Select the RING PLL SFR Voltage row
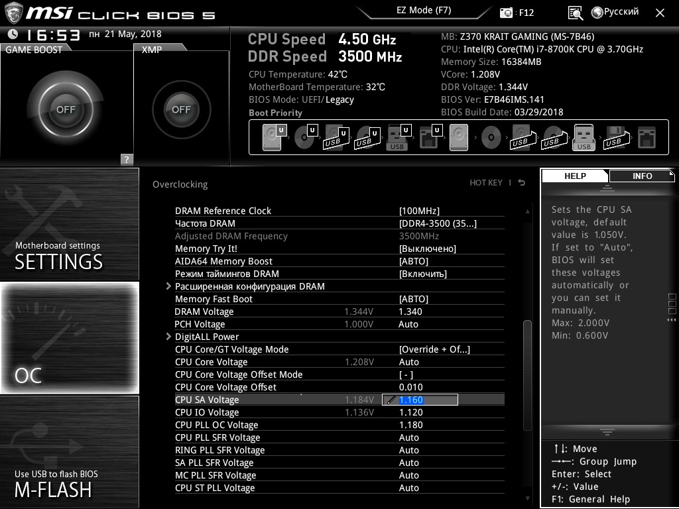Viewport: 679px width, 509px height. pos(339,450)
